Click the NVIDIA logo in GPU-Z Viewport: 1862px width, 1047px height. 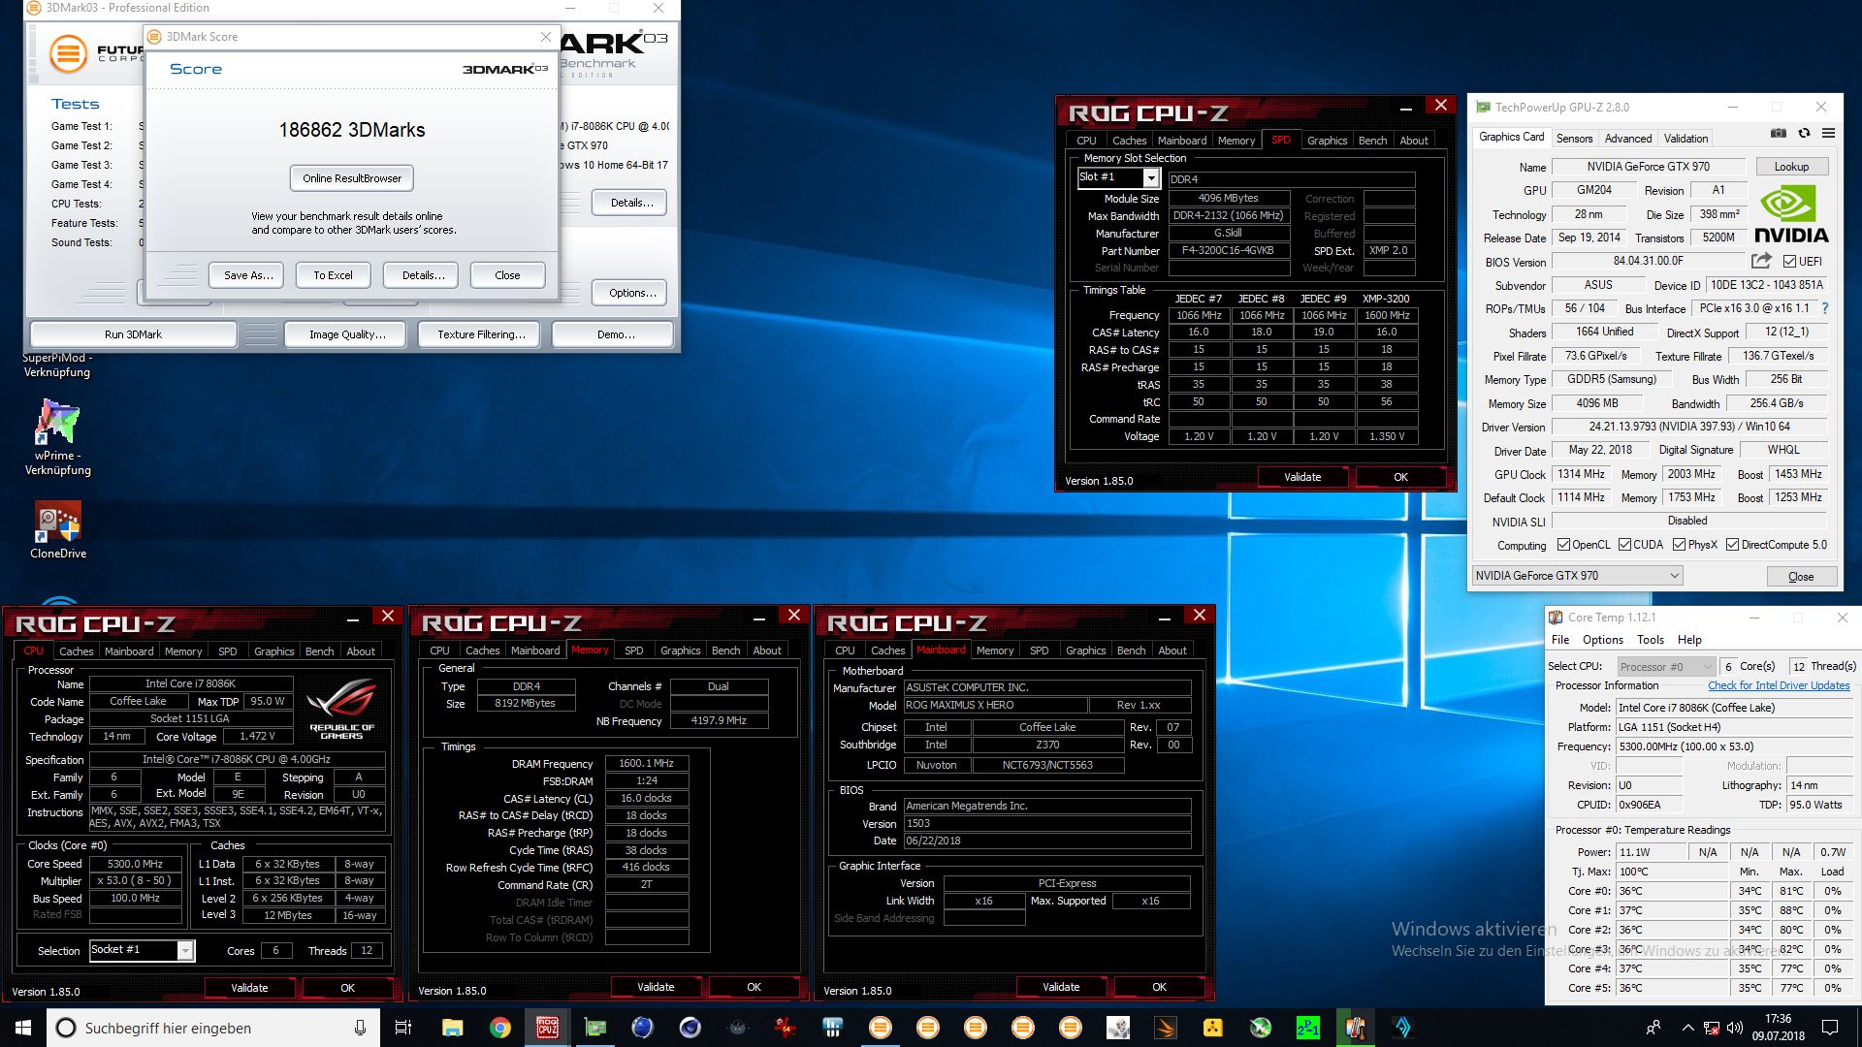[1791, 214]
